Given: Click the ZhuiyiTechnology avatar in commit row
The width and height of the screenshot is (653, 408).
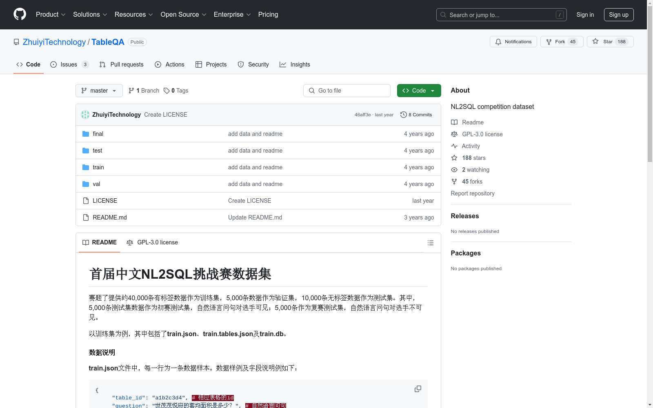Looking at the screenshot, I should click(85, 115).
